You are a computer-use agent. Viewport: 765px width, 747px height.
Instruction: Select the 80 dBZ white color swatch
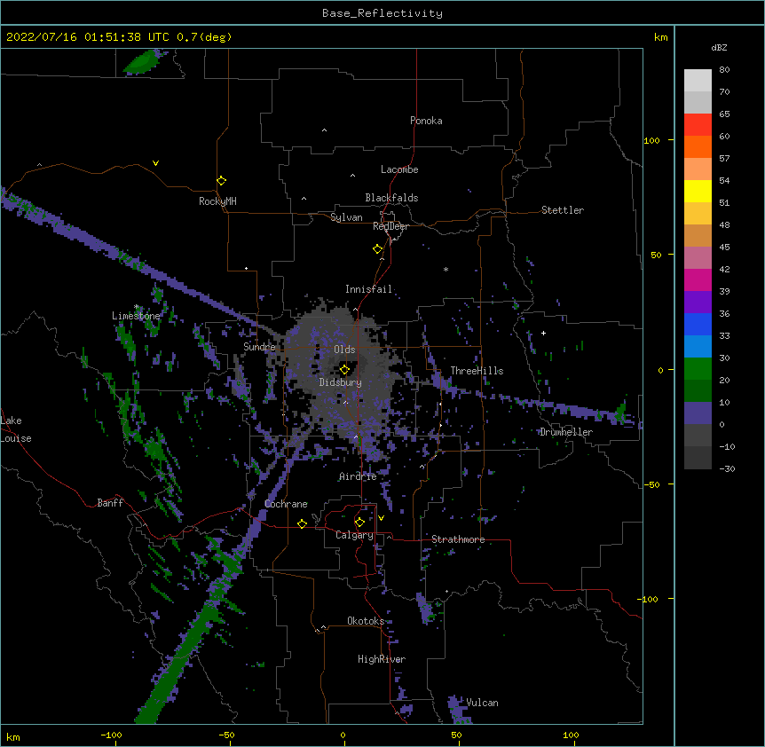[698, 80]
